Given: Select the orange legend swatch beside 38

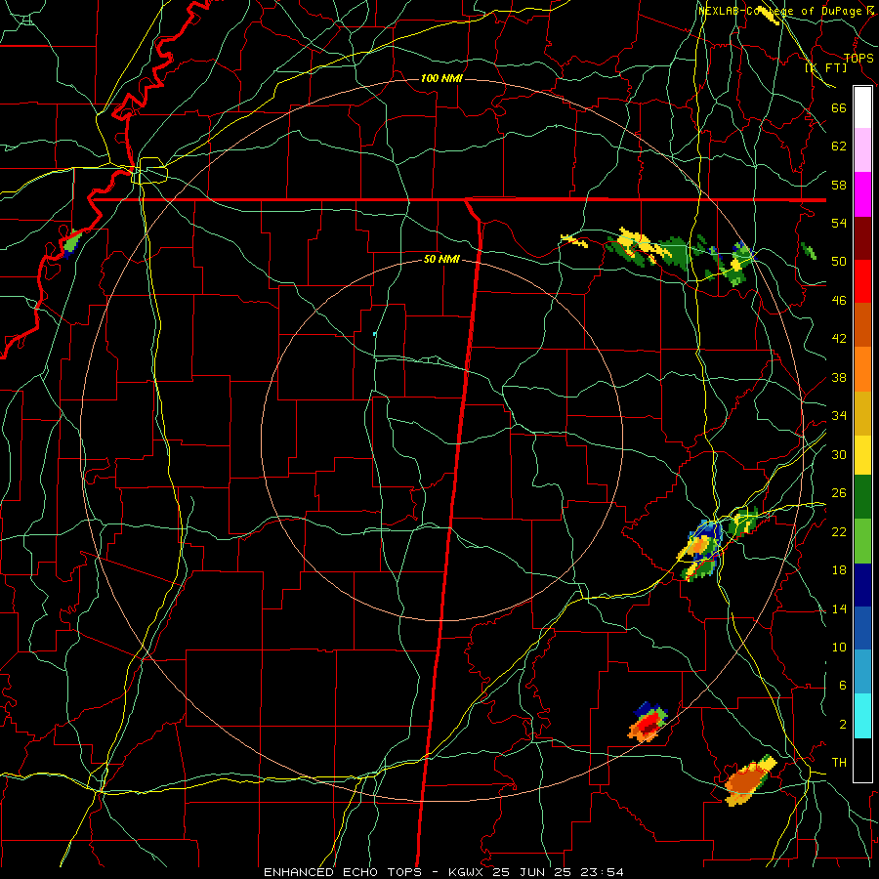Looking at the screenshot, I should click(862, 369).
